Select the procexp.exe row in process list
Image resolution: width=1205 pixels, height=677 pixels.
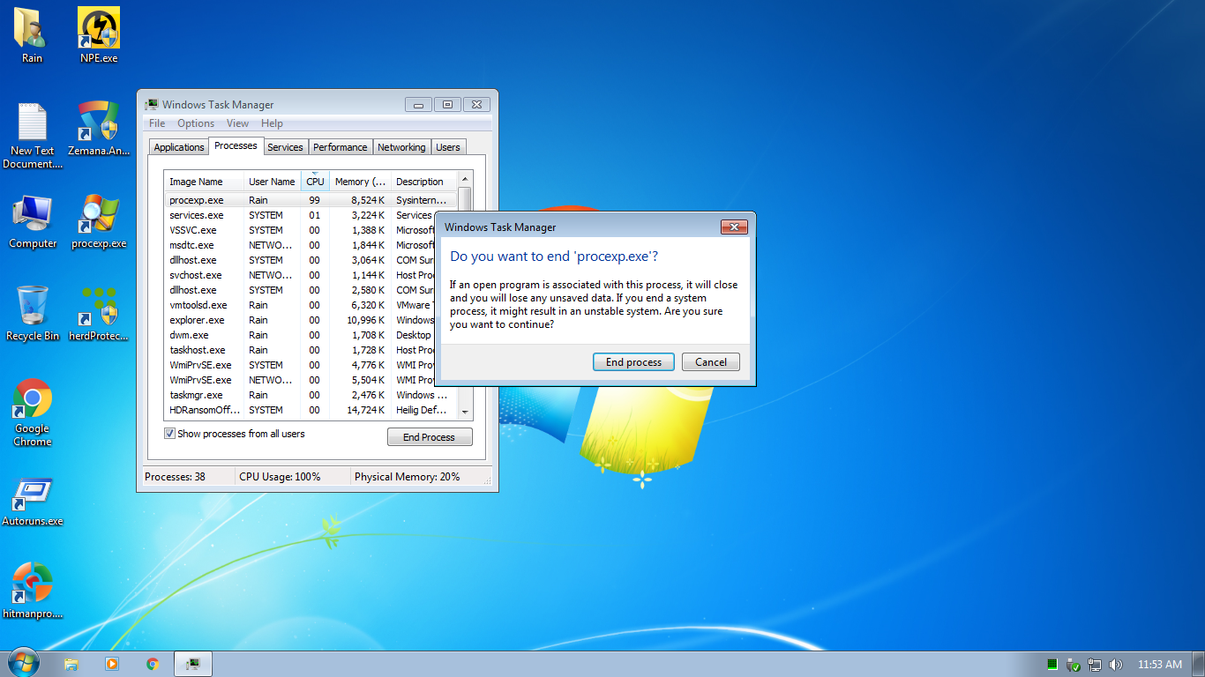(311, 200)
